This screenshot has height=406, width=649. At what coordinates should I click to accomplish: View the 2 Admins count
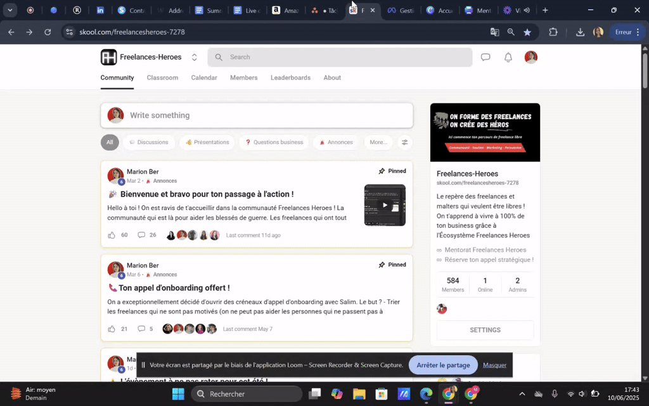click(517, 284)
